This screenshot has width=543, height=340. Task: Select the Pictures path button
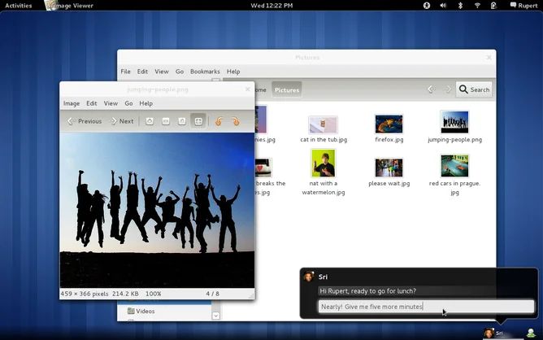[286, 89]
